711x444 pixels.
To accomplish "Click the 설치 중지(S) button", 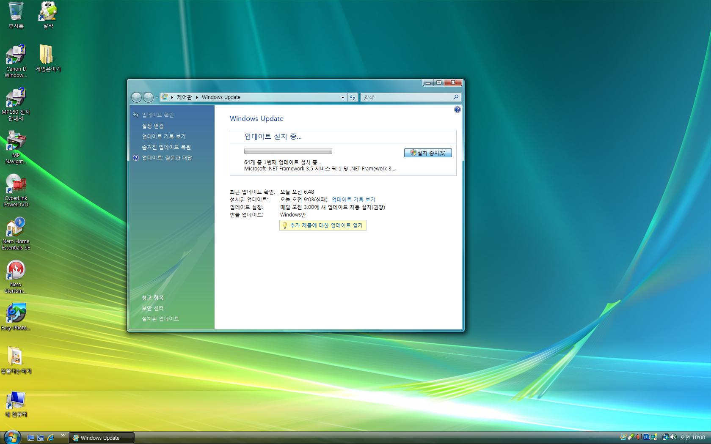I will coord(428,153).
